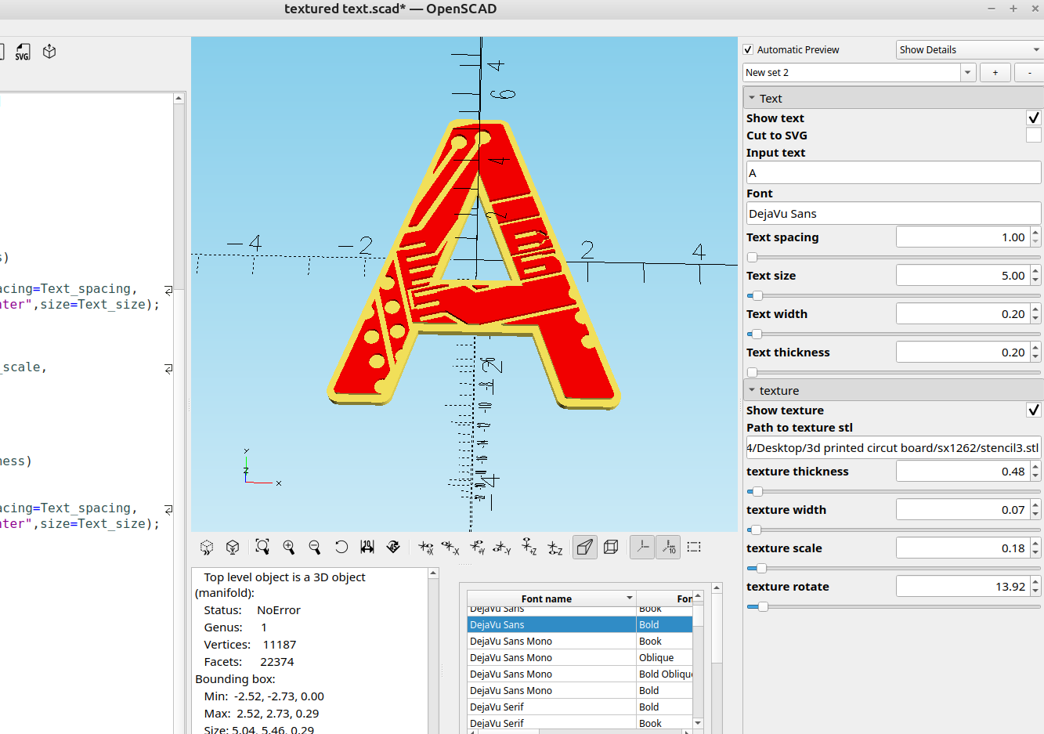This screenshot has width=1044, height=734.
Task: Reset the view rotation with circular arrow icon
Action: 341,547
